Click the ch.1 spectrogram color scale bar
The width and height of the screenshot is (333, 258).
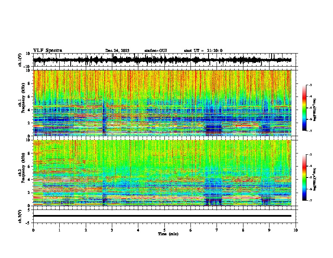(304, 108)
